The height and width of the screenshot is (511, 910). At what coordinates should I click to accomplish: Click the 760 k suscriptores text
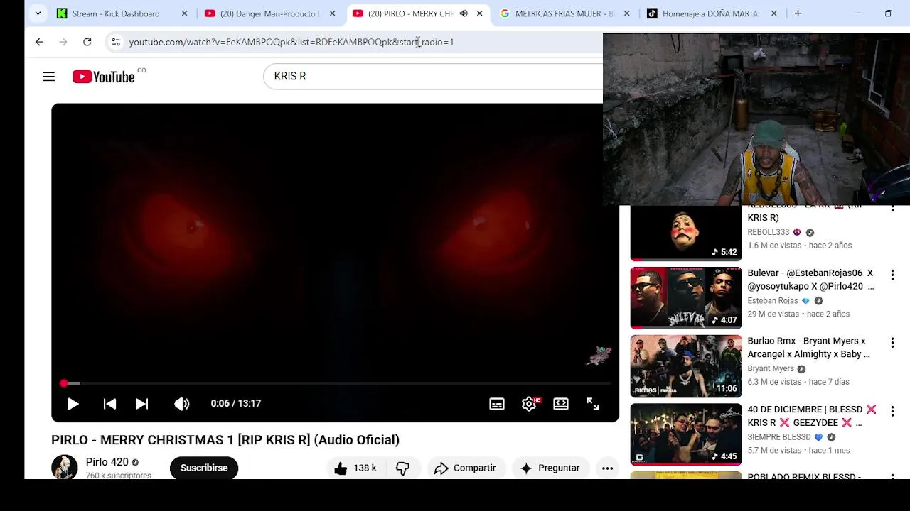(x=118, y=476)
